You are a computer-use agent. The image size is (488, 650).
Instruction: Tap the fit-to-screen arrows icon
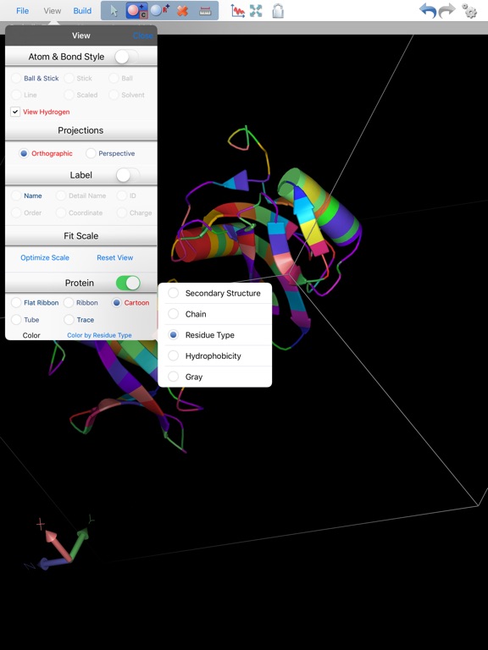coord(256,11)
